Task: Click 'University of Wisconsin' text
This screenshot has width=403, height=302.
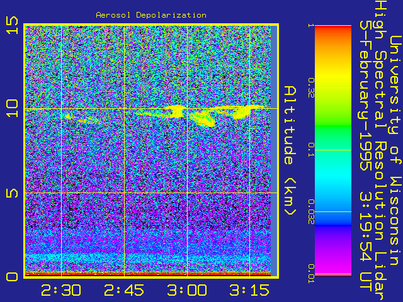Action: pyautogui.click(x=396, y=150)
